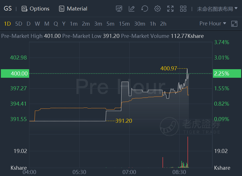
Task: Click the GS ticker symbol
Action: [8, 9]
